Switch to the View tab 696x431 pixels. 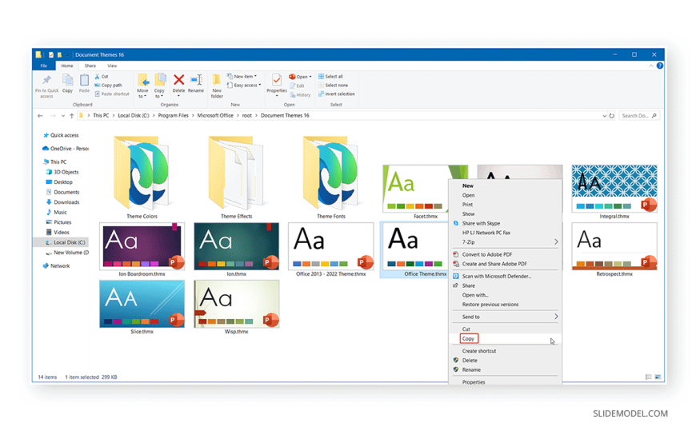112,66
